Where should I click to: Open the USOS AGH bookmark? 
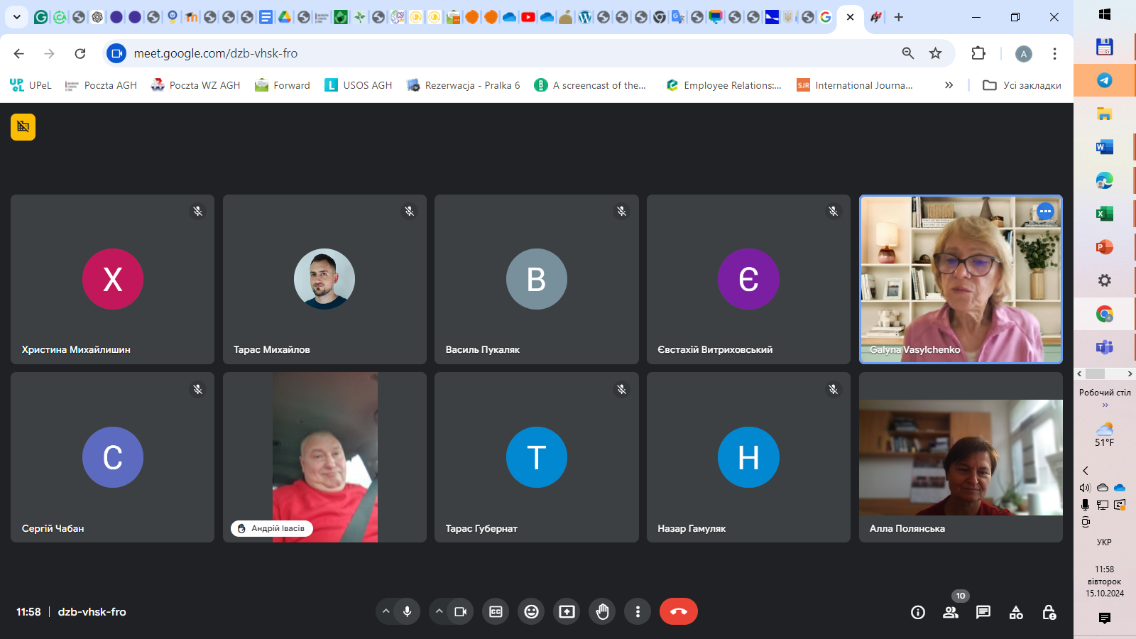tap(359, 85)
